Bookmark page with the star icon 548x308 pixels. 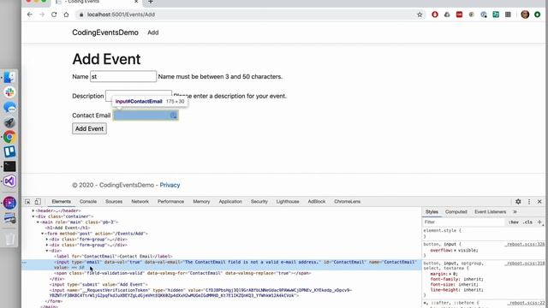click(420, 15)
